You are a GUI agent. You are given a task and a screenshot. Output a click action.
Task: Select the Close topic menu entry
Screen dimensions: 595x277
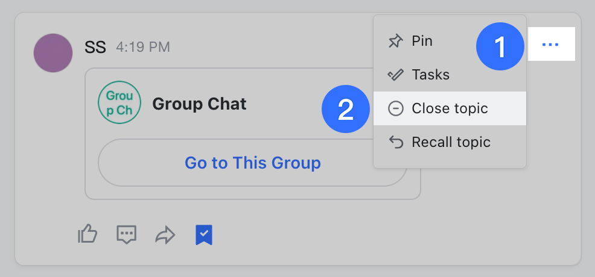click(450, 108)
